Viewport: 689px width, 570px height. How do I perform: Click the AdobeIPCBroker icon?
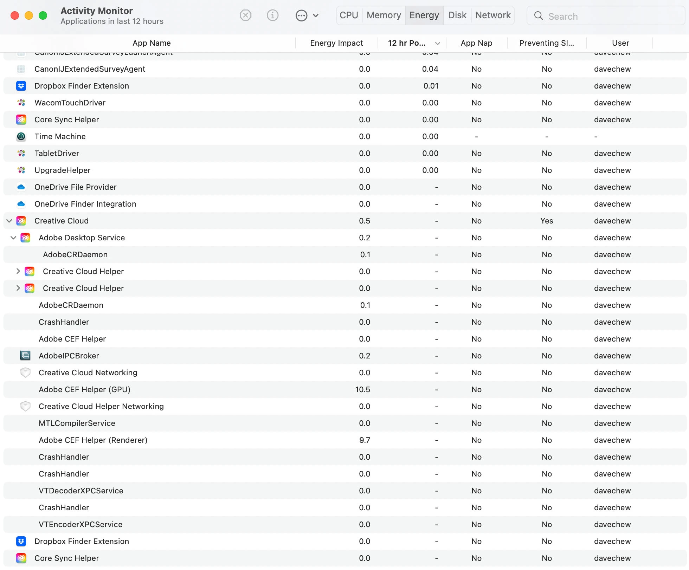(x=25, y=356)
